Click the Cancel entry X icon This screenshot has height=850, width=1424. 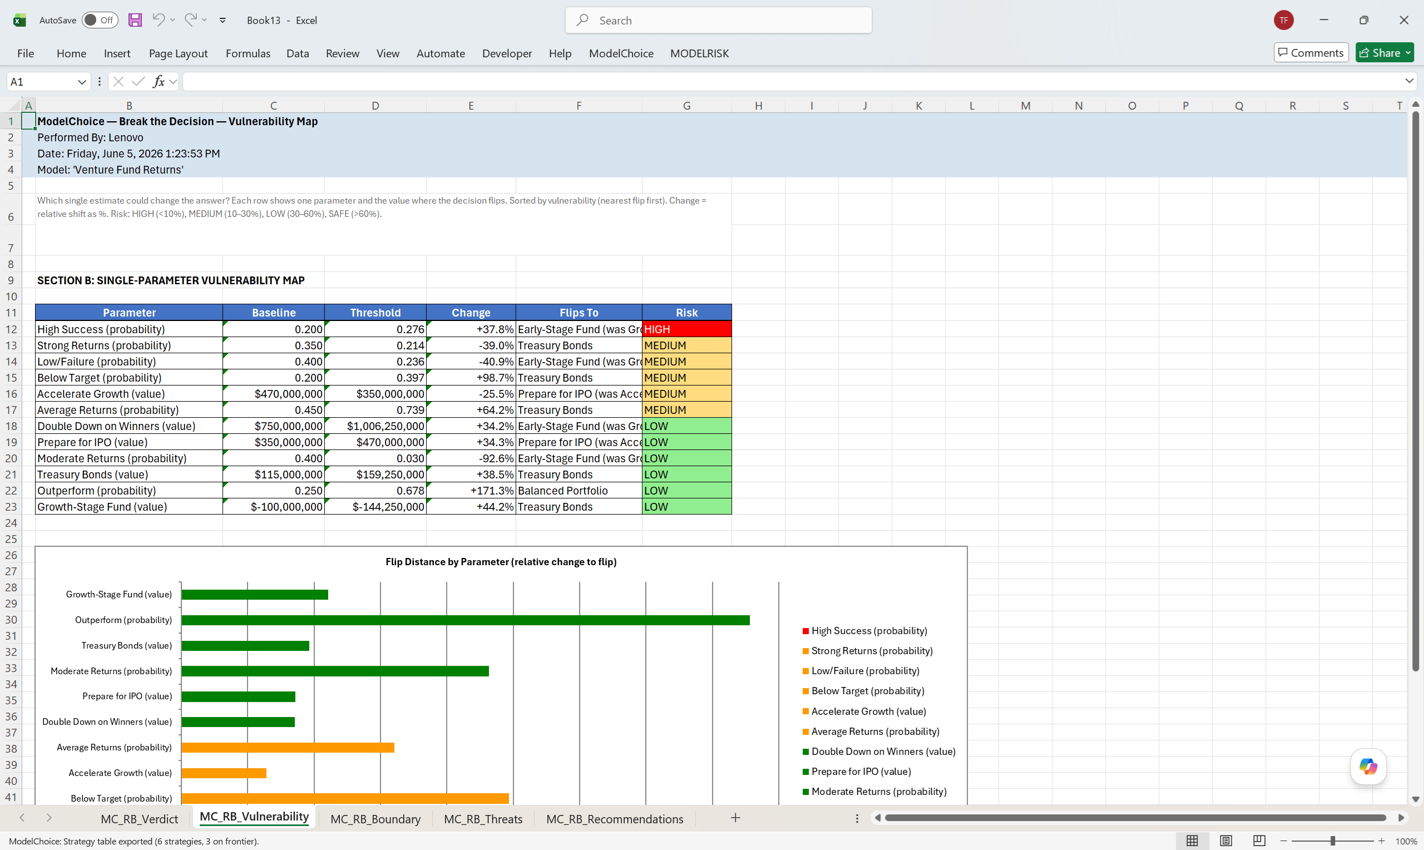coord(118,82)
